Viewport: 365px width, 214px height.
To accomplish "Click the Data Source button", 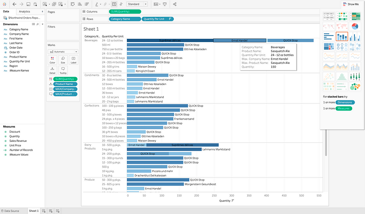I will click(10, 211).
